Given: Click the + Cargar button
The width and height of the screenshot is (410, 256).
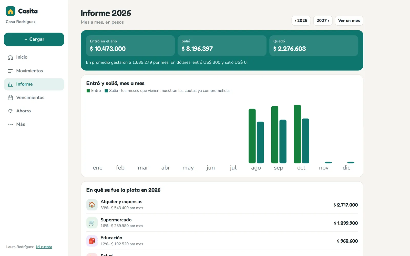Looking at the screenshot, I should click(x=34, y=39).
